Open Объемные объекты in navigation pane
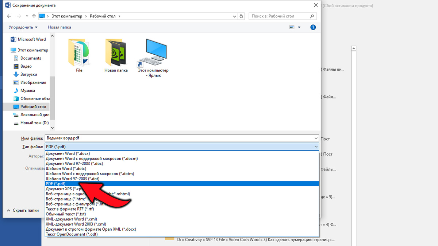 [31, 98]
